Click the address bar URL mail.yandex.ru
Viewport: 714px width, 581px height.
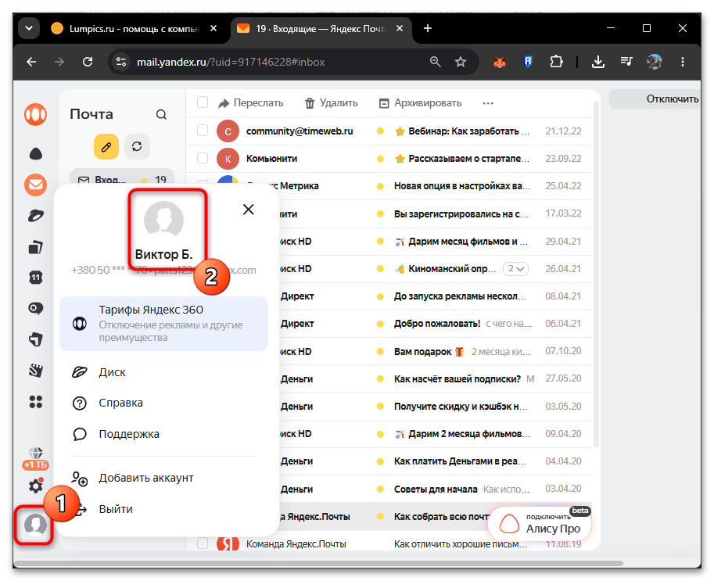[x=231, y=62]
